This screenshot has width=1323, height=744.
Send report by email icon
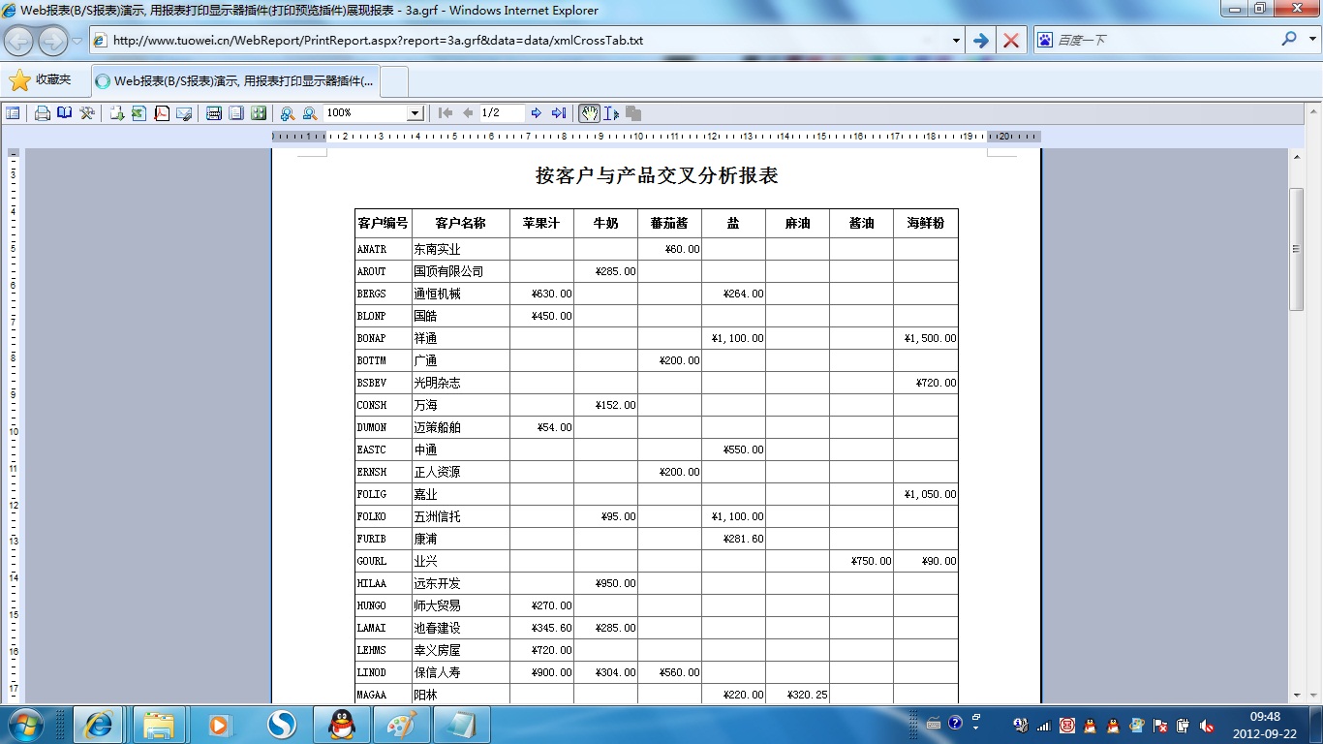tap(184, 113)
